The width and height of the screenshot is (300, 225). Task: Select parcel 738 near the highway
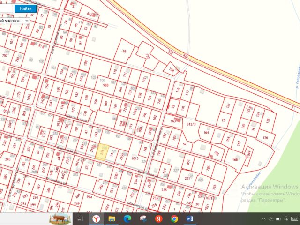(171, 70)
